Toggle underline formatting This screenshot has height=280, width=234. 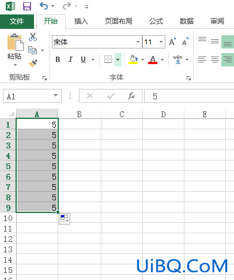click(x=83, y=59)
